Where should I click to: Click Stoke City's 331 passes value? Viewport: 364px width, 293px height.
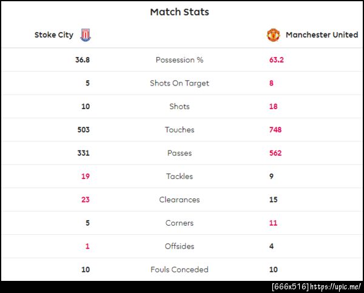(83, 153)
